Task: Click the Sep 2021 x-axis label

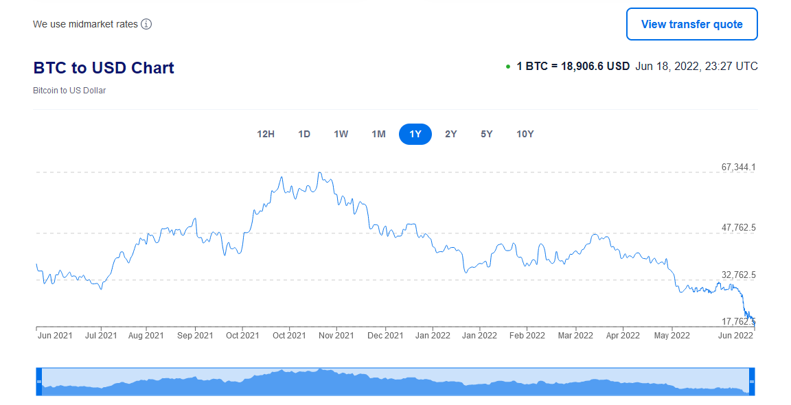Action: pyautogui.click(x=195, y=336)
